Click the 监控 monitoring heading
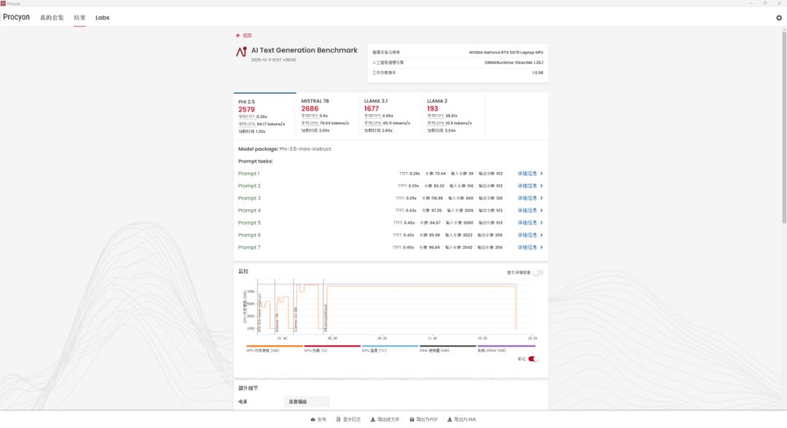787x428 pixels. [x=243, y=271]
